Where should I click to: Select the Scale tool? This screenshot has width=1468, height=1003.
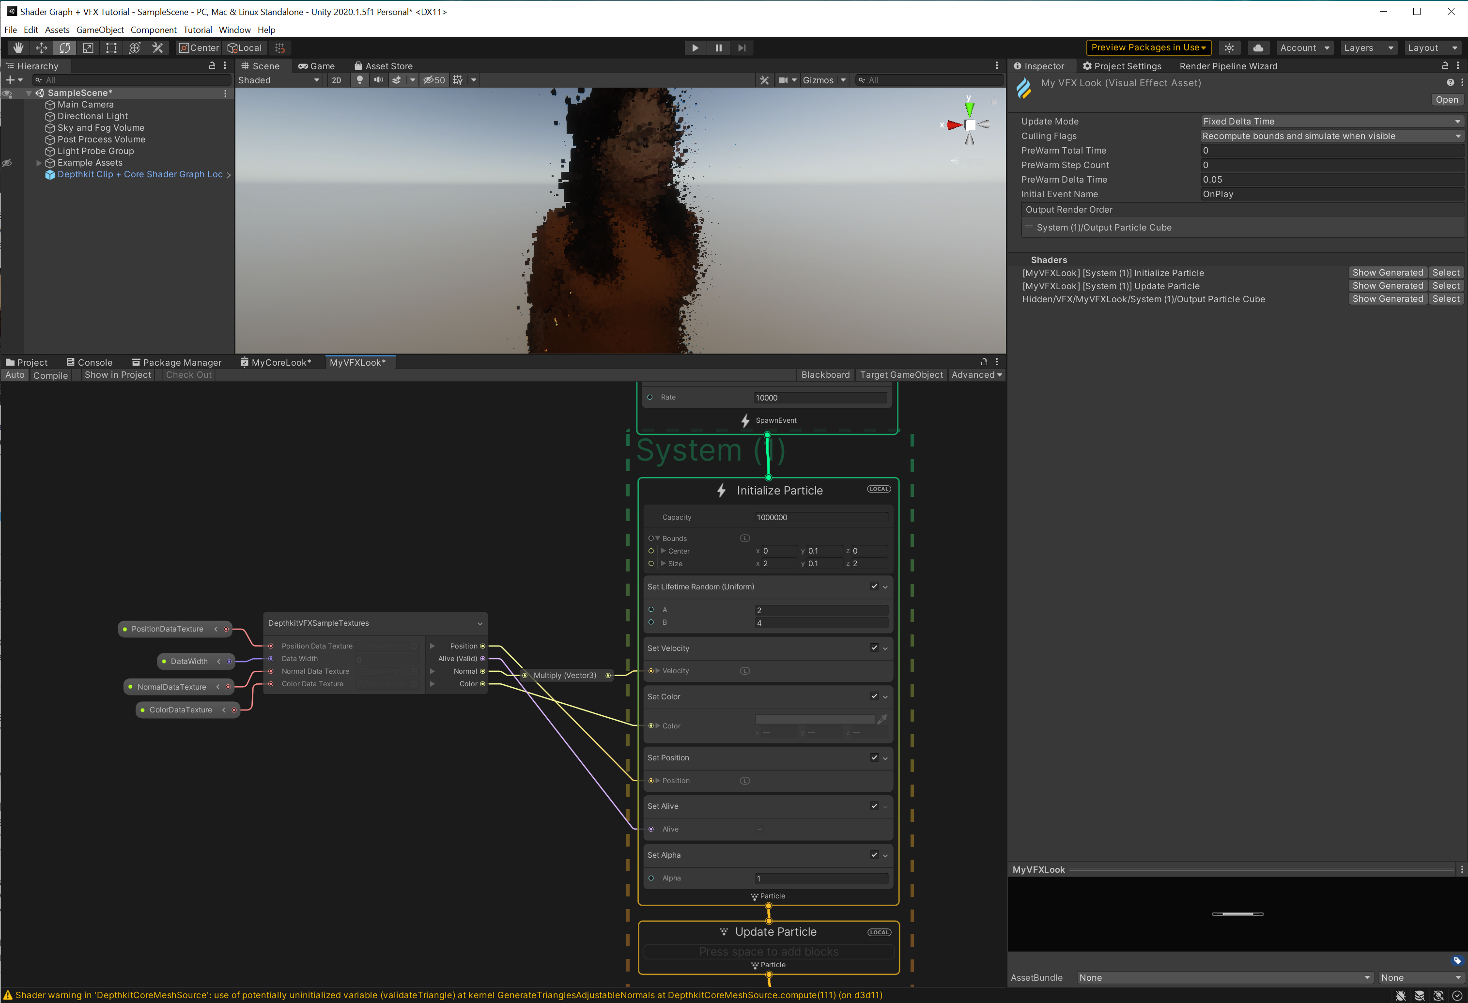(x=88, y=47)
